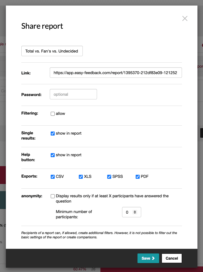
Task: Uncheck Single results show in report
Action: pos(53,133)
